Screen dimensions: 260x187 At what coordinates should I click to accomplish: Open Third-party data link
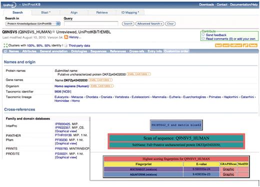point(79,45)
